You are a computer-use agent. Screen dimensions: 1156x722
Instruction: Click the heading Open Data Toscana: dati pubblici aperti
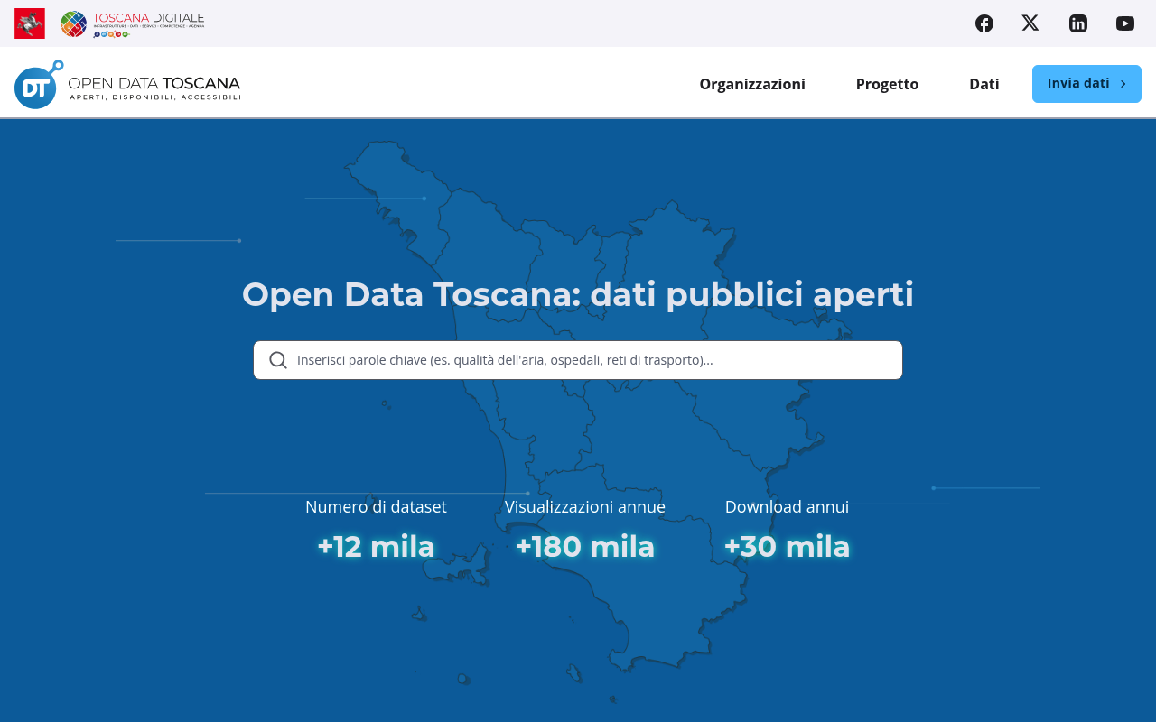[578, 294]
